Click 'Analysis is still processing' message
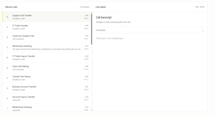Image resolution: width=215 pixels, height=117 pixels. [113, 22]
